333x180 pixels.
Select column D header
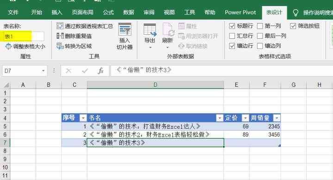155,85
